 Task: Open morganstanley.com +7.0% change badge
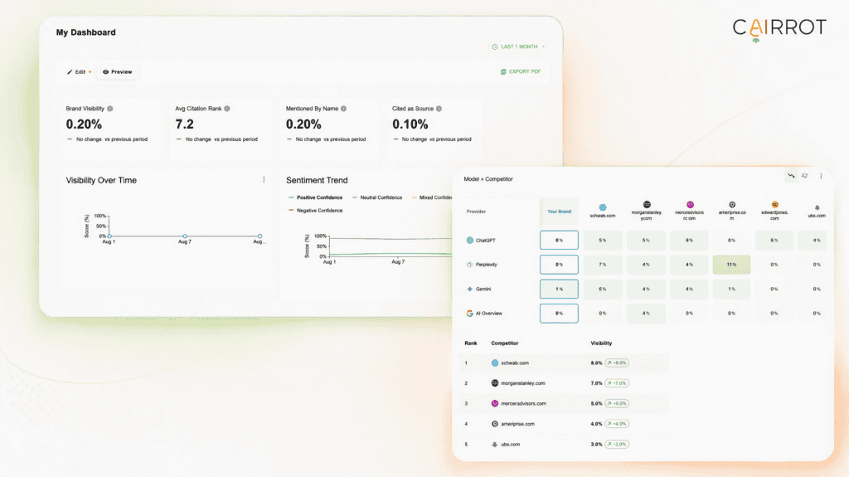617,383
